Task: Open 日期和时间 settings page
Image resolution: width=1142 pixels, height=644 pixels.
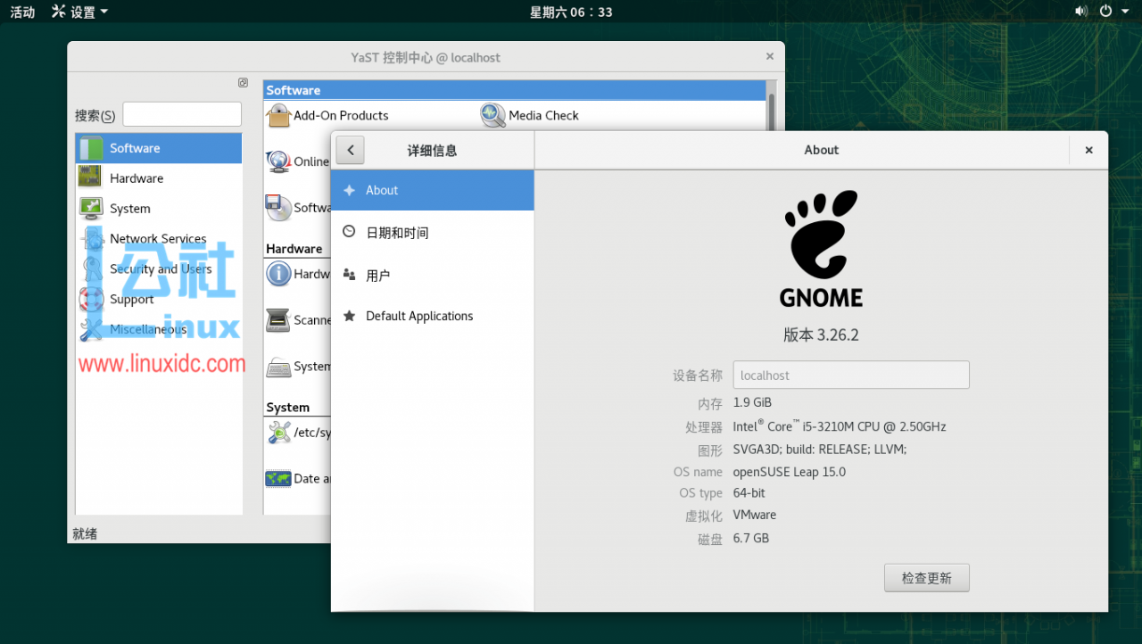Action: (433, 233)
